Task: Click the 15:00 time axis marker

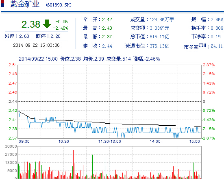Action: 195,142
